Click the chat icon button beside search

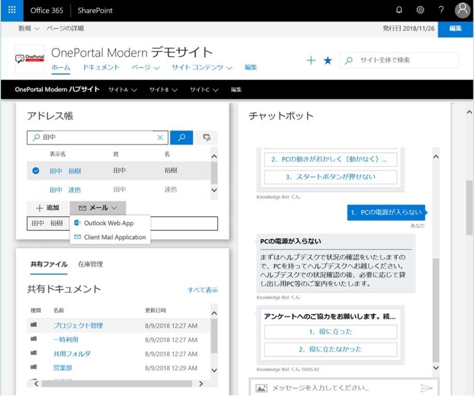pos(207,138)
